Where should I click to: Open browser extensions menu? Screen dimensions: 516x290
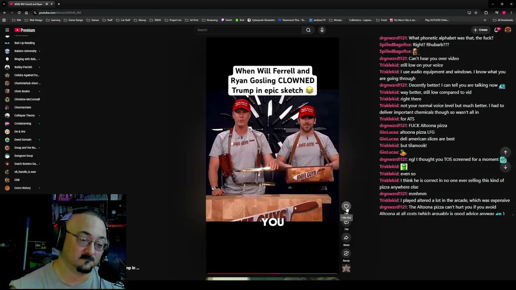click(486, 12)
